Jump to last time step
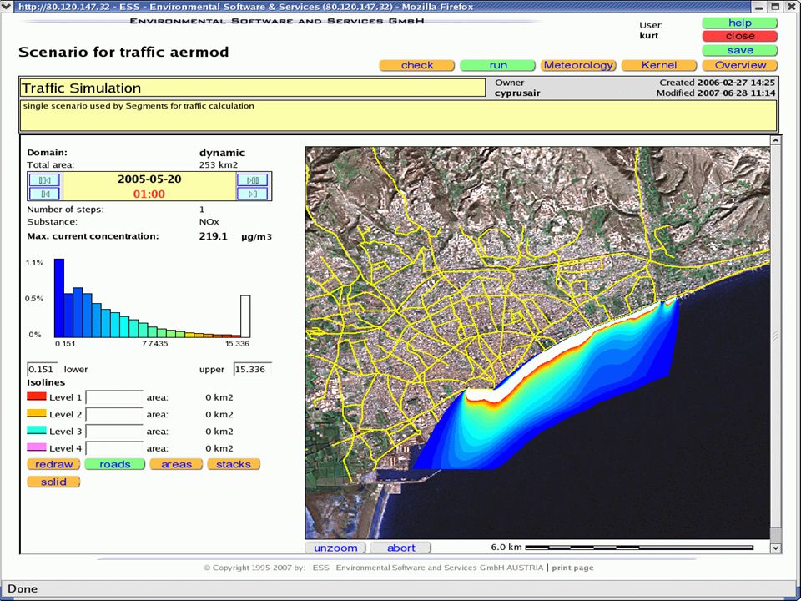Image resolution: width=801 pixels, height=601 pixels. click(252, 180)
